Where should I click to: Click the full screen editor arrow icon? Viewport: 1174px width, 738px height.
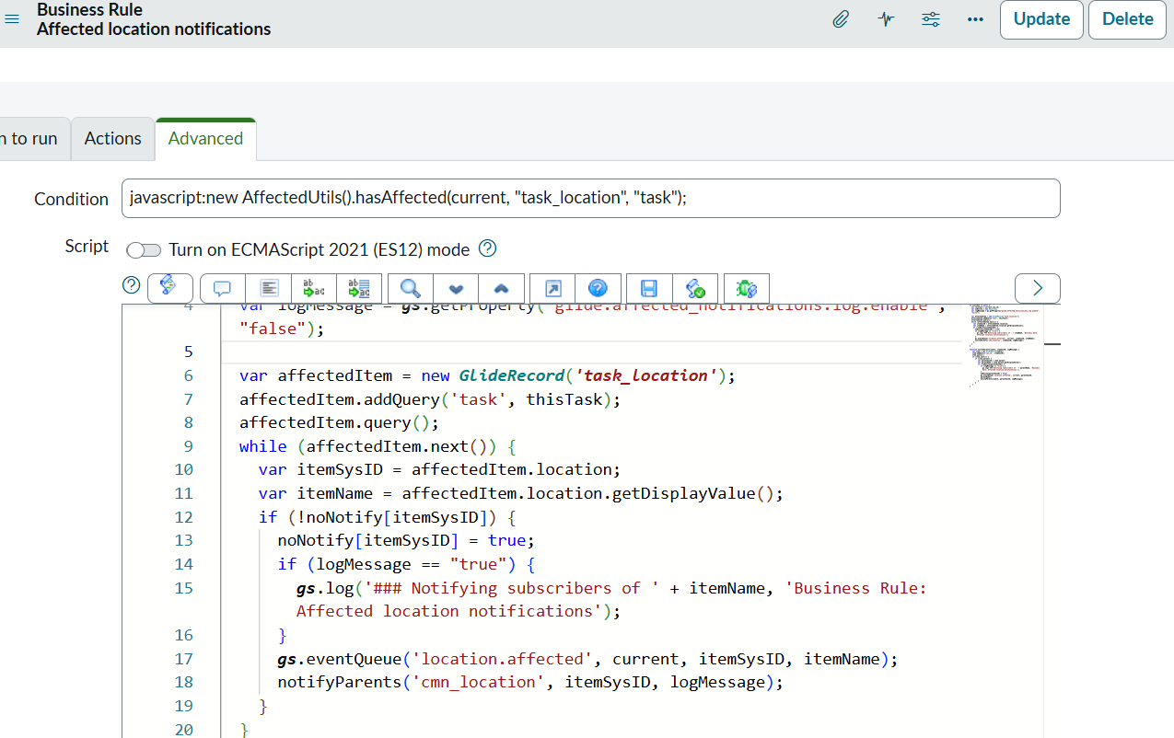[x=552, y=288]
